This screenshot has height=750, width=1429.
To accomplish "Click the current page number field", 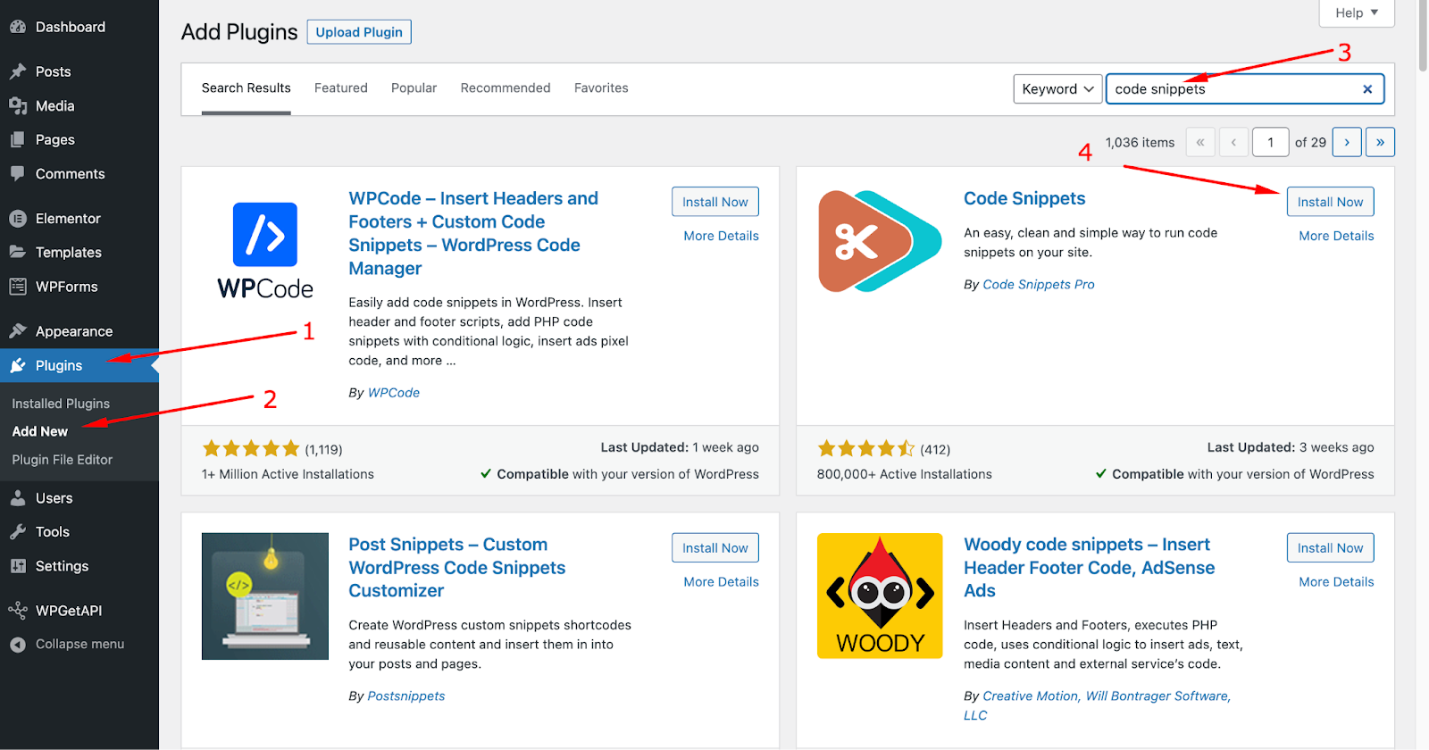I will (x=1270, y=142).
